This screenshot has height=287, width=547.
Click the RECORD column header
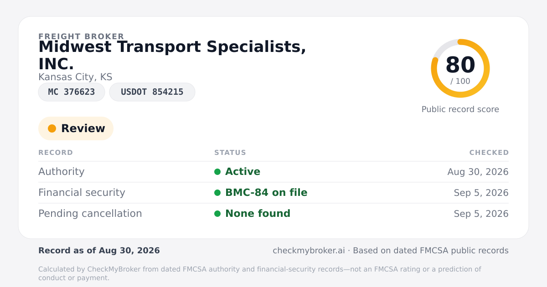(x=56, y=153)
